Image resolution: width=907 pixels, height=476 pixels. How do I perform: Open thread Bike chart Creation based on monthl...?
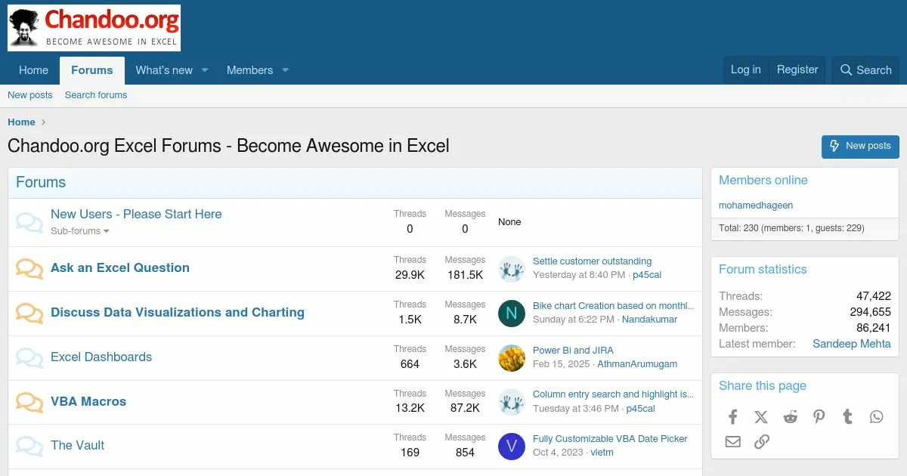click(x=613, y=306)
